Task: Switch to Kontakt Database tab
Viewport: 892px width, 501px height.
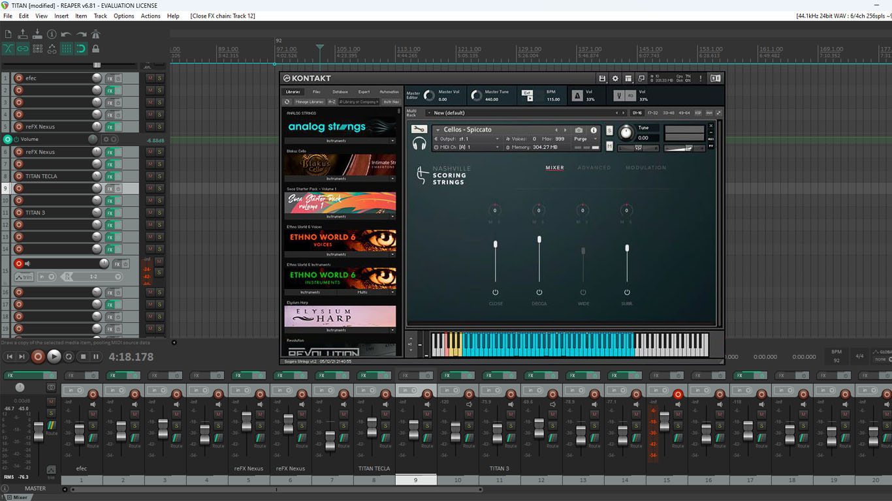Action: point(340,92)
